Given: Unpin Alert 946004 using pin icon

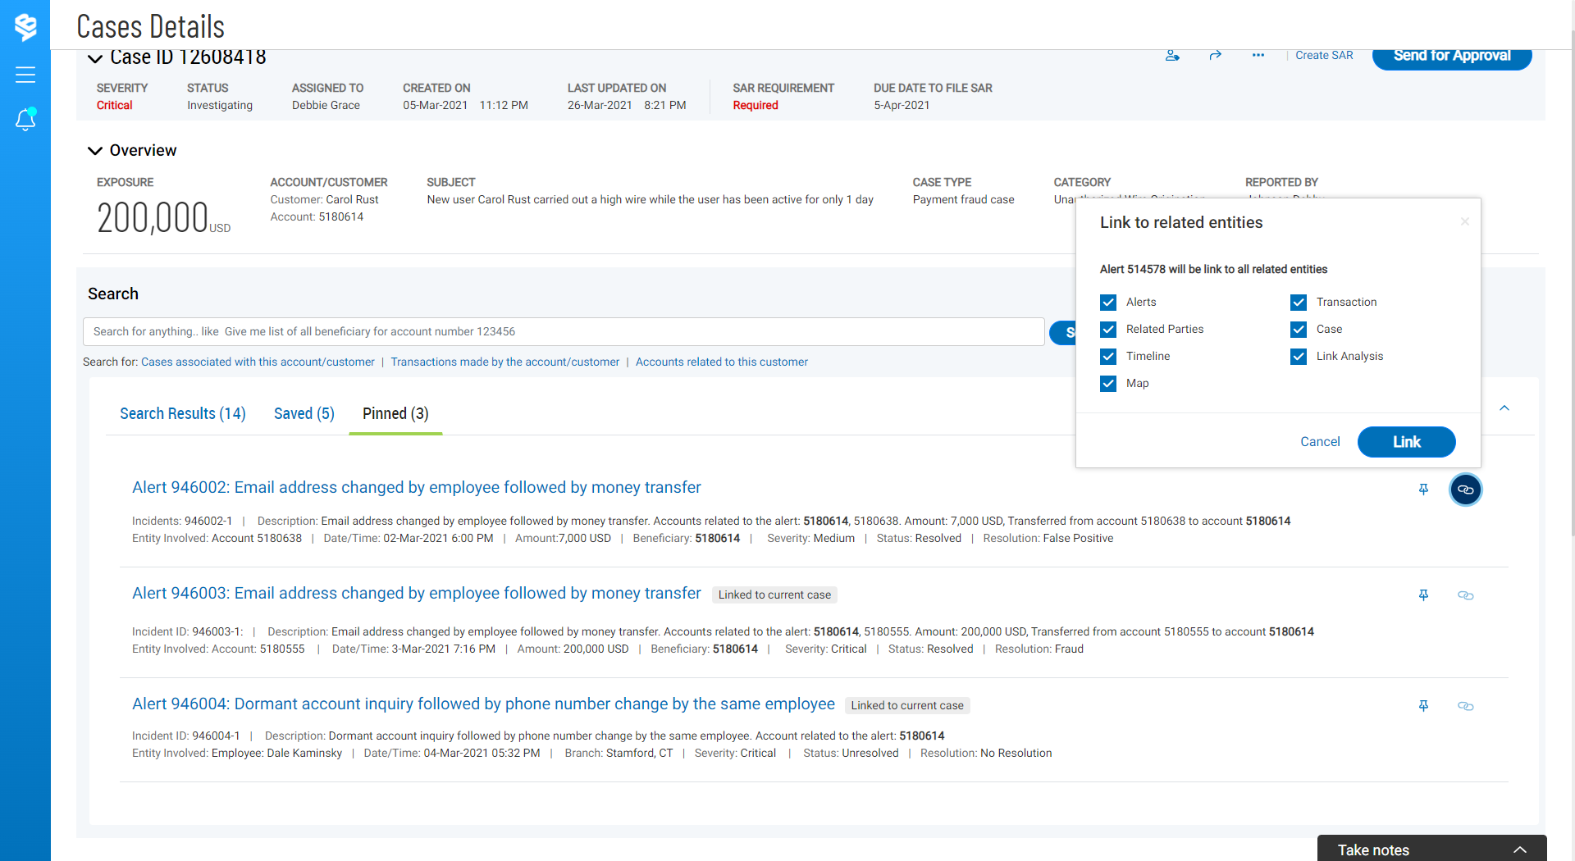Looking at the screenshot, I should (1423, 706).
